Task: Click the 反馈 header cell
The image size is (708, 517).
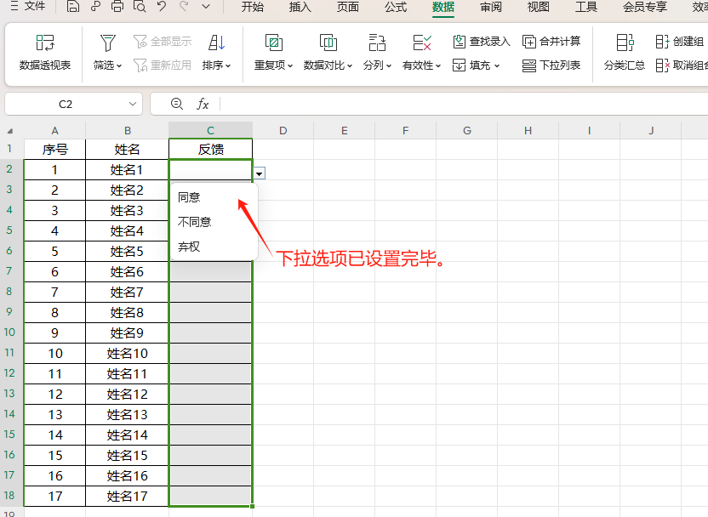Action: (210, 150)
